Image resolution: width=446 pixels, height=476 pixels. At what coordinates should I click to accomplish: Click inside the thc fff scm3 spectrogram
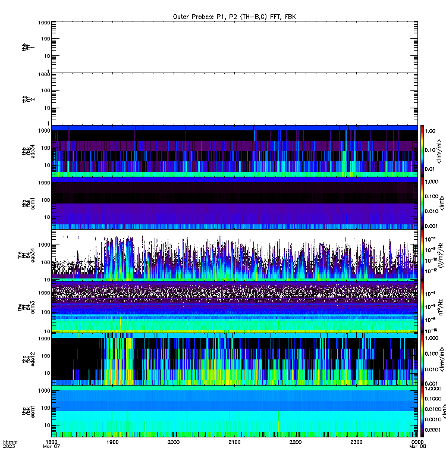click(234, 307)
